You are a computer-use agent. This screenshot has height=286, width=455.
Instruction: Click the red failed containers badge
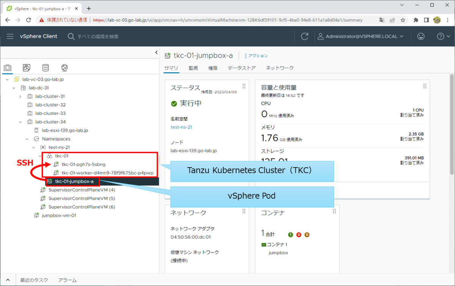pyautogui.click(x=299, y=235)
